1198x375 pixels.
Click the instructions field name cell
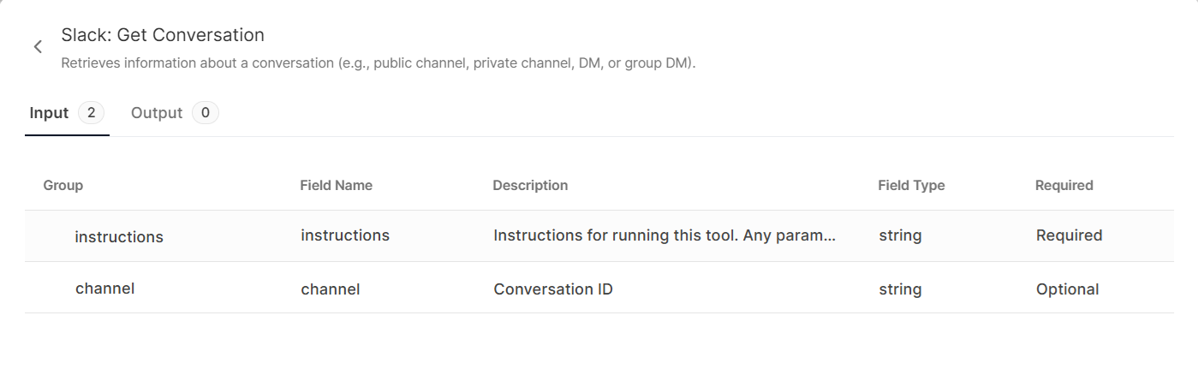[345, 235]
